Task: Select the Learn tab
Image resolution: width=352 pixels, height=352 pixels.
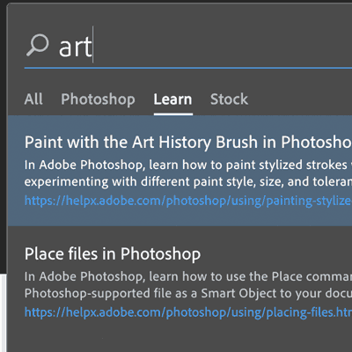Action: [x=173, y=99]
